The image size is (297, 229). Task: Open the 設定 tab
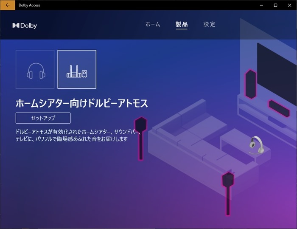[209, 24]
